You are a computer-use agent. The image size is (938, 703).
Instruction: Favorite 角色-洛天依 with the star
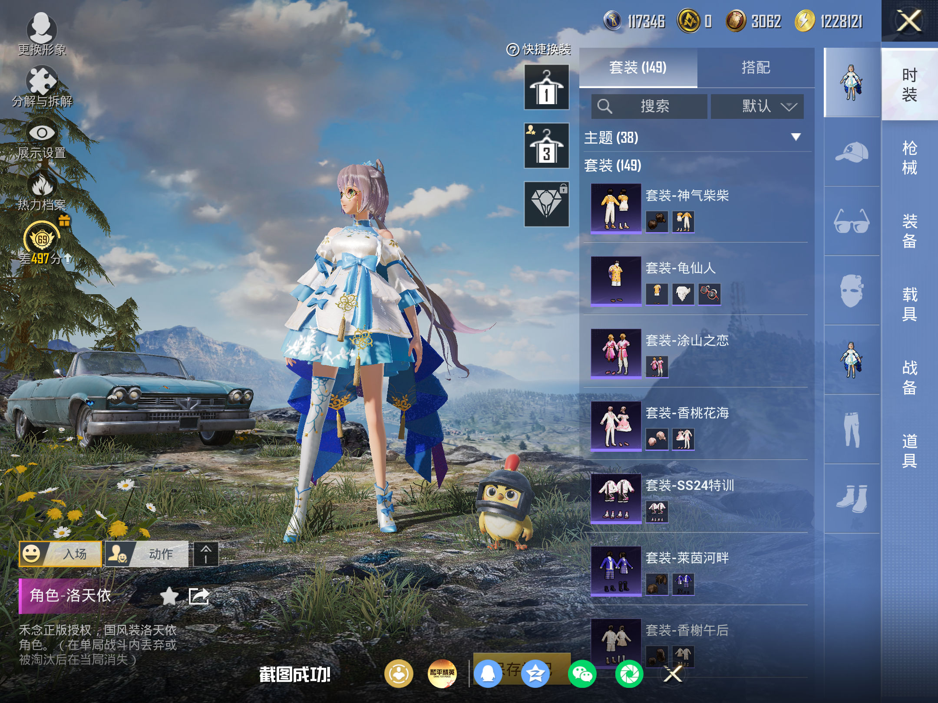point(169,596)
